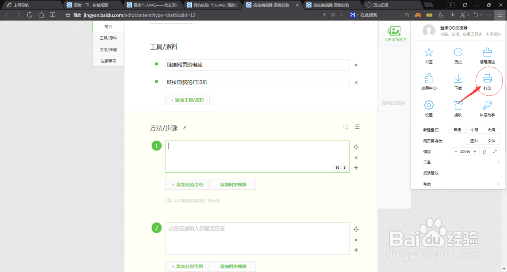
Task: Open the 下载 download icon in menu panel
Action: 458,79
